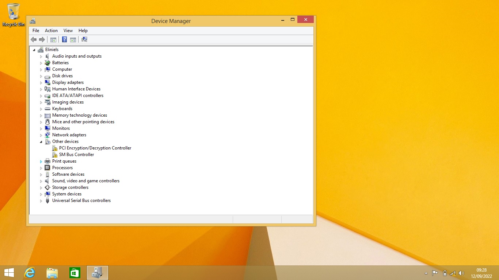
Task: Select the 'SM Bus Controller' entry
Action: tap(76, 155)
